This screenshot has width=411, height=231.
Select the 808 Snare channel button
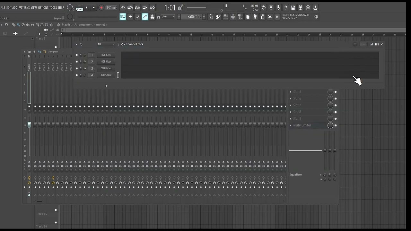[106, 75]
